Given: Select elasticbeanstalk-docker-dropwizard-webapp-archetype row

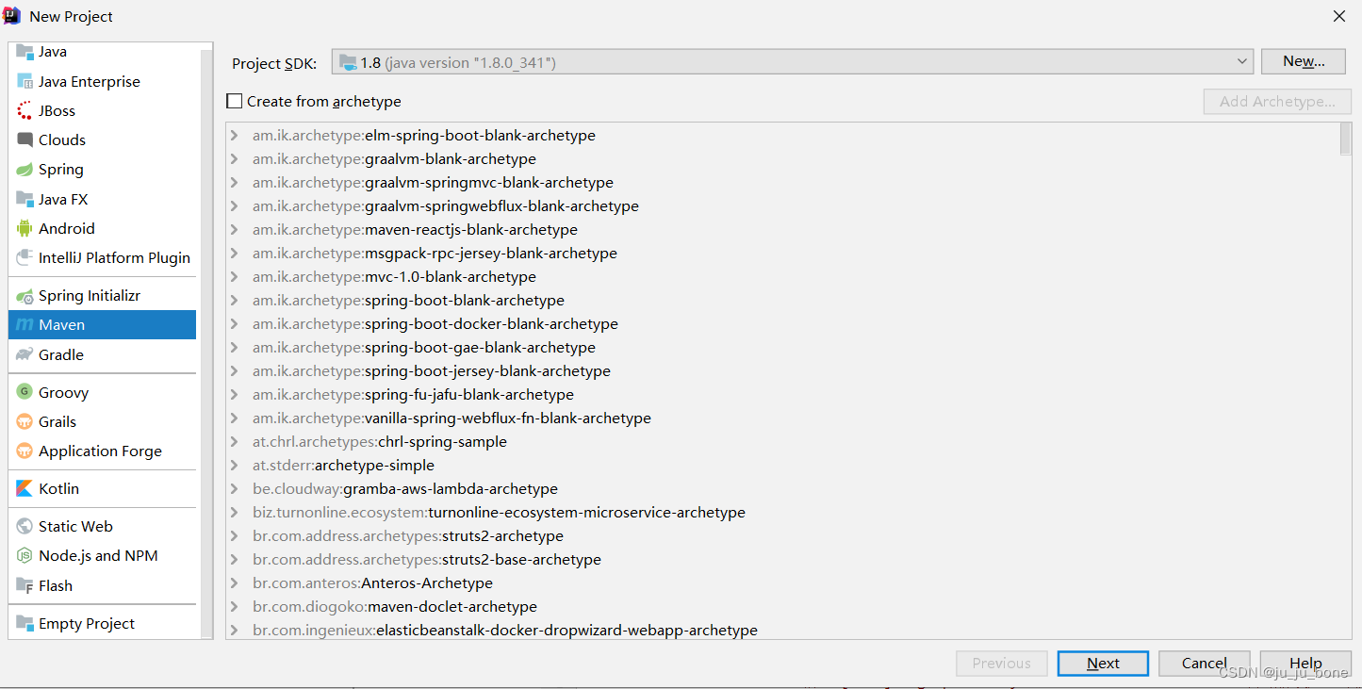Looking at the screenshot, I should (781, 629).
